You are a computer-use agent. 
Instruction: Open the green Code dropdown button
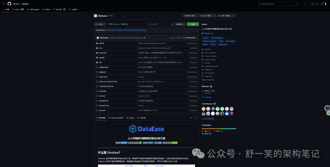point(193,24)
